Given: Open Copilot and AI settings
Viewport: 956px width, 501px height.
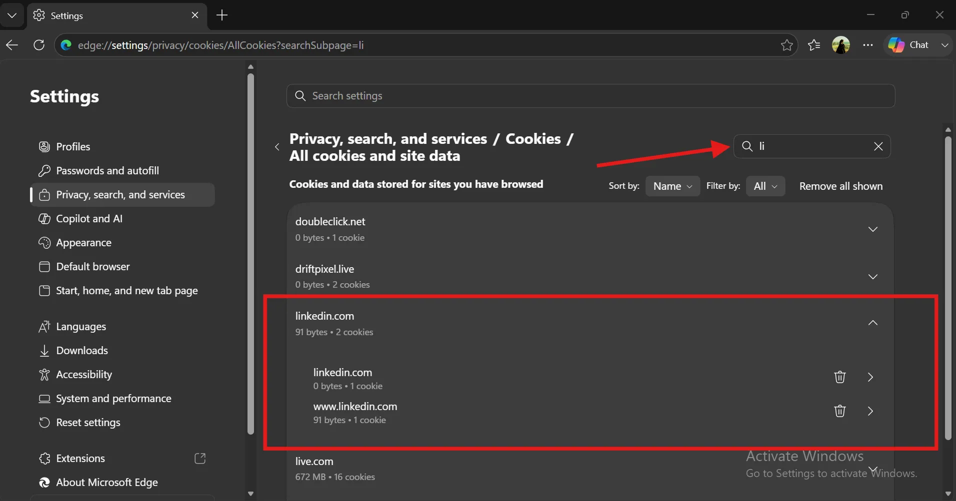Looking at the screenshot, I should [122, 219].
